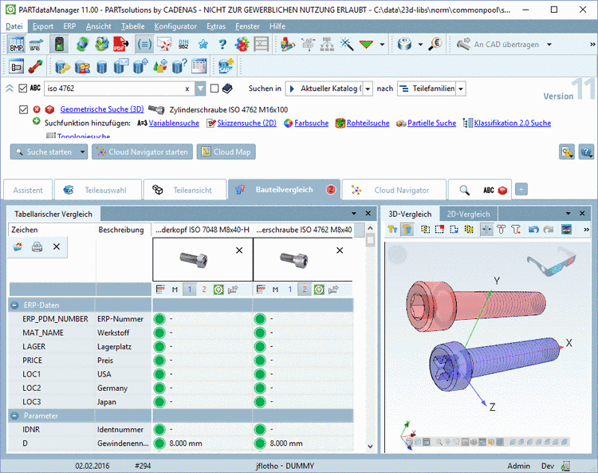Click the database with envelope icon
This screenshot has height=473, width=598.
click(x=121, y=66)
